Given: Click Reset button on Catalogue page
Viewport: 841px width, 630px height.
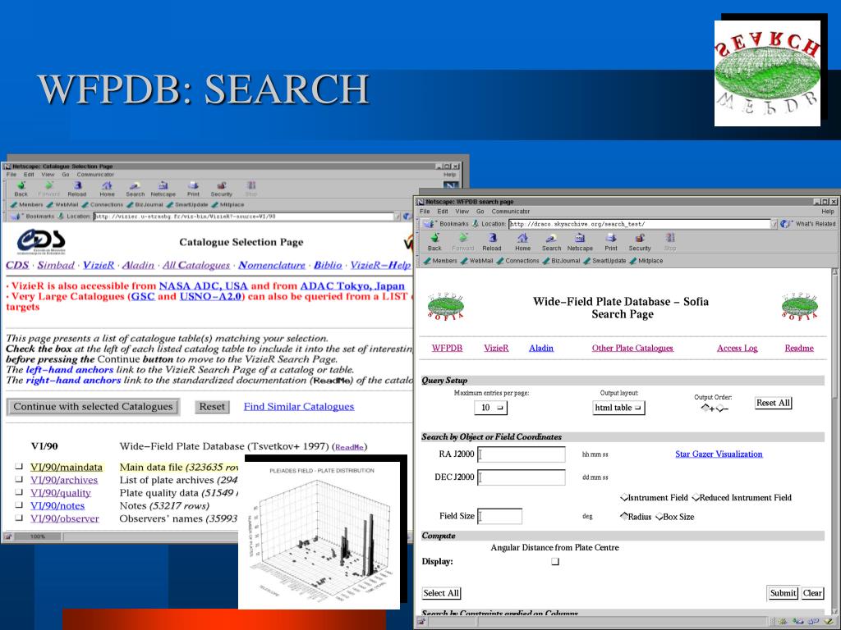Looking at the screenshot, I should [212, 407].
